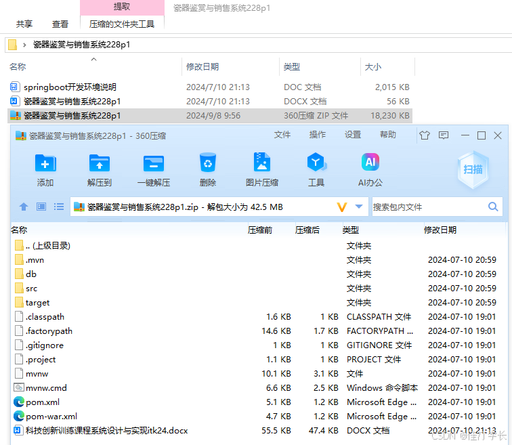Select the .gitignore file
This screenshot has height=445, width=512.
click(x=39, y=345)
